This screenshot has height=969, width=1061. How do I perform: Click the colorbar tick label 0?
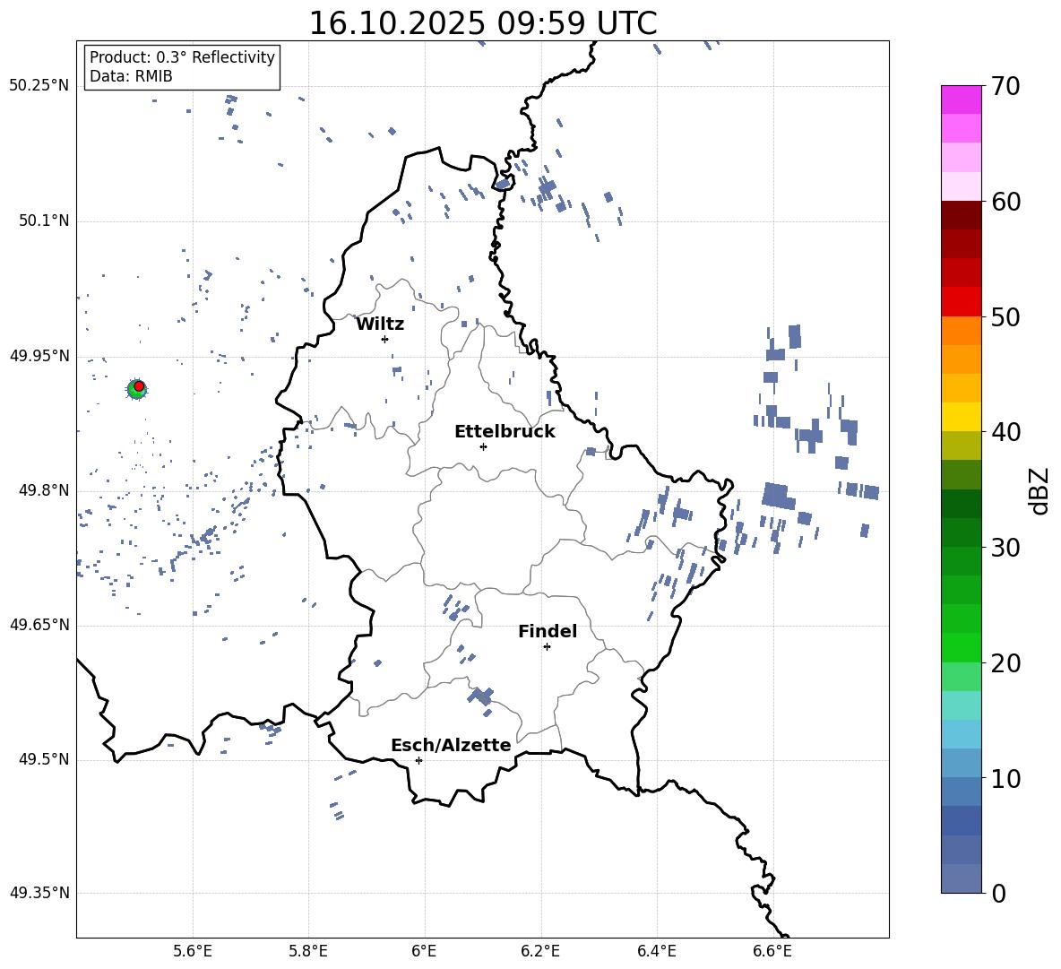[998, 893]
